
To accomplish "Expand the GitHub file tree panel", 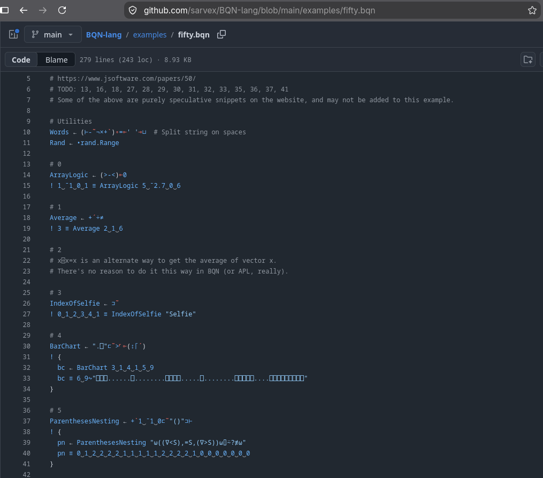I will [x=13, y=34].
